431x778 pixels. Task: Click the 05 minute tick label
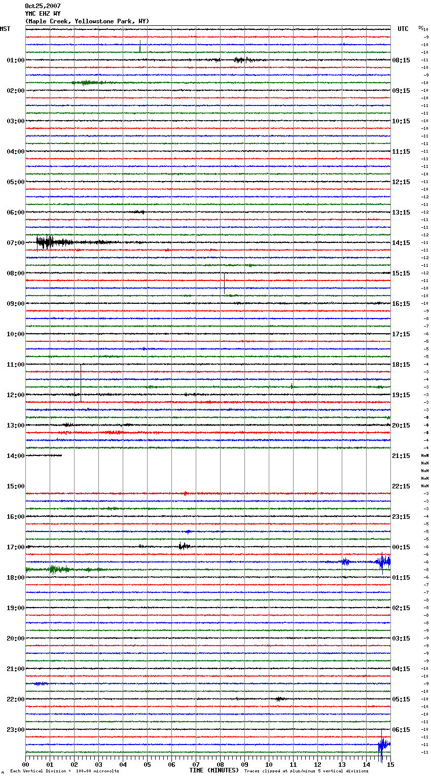tap(148, 764)
